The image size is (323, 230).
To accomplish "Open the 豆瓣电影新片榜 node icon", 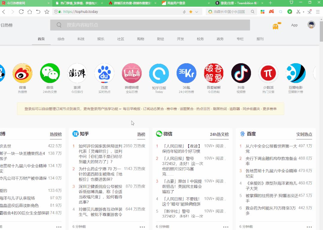I will (x=296, y=73).
